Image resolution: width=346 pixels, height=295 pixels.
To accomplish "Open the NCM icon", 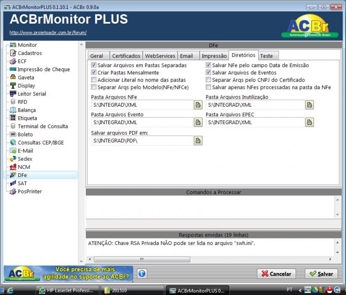I will click(13, 167).
